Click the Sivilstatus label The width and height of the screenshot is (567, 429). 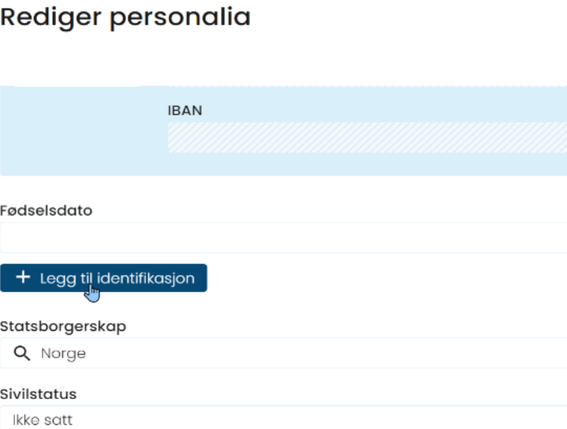38,394
